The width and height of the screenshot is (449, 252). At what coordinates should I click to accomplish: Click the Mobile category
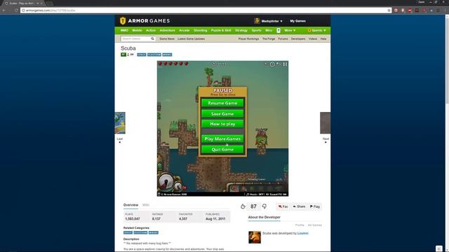tap(137, 30)
